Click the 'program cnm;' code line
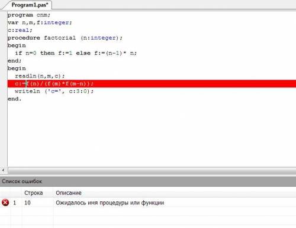The height and width of the screenshot is (228, 296). (x=29, y=15)
